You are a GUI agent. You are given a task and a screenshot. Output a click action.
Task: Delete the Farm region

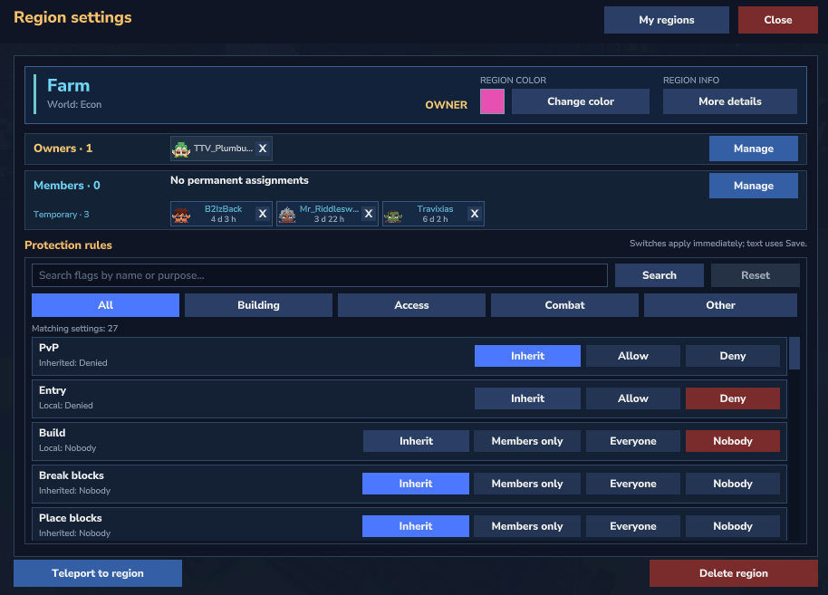click(x=734, y=573)
